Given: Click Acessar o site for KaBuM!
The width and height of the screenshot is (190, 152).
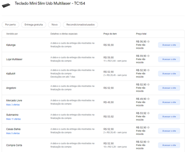Looking at the screenshot, I should pos(169,74).
